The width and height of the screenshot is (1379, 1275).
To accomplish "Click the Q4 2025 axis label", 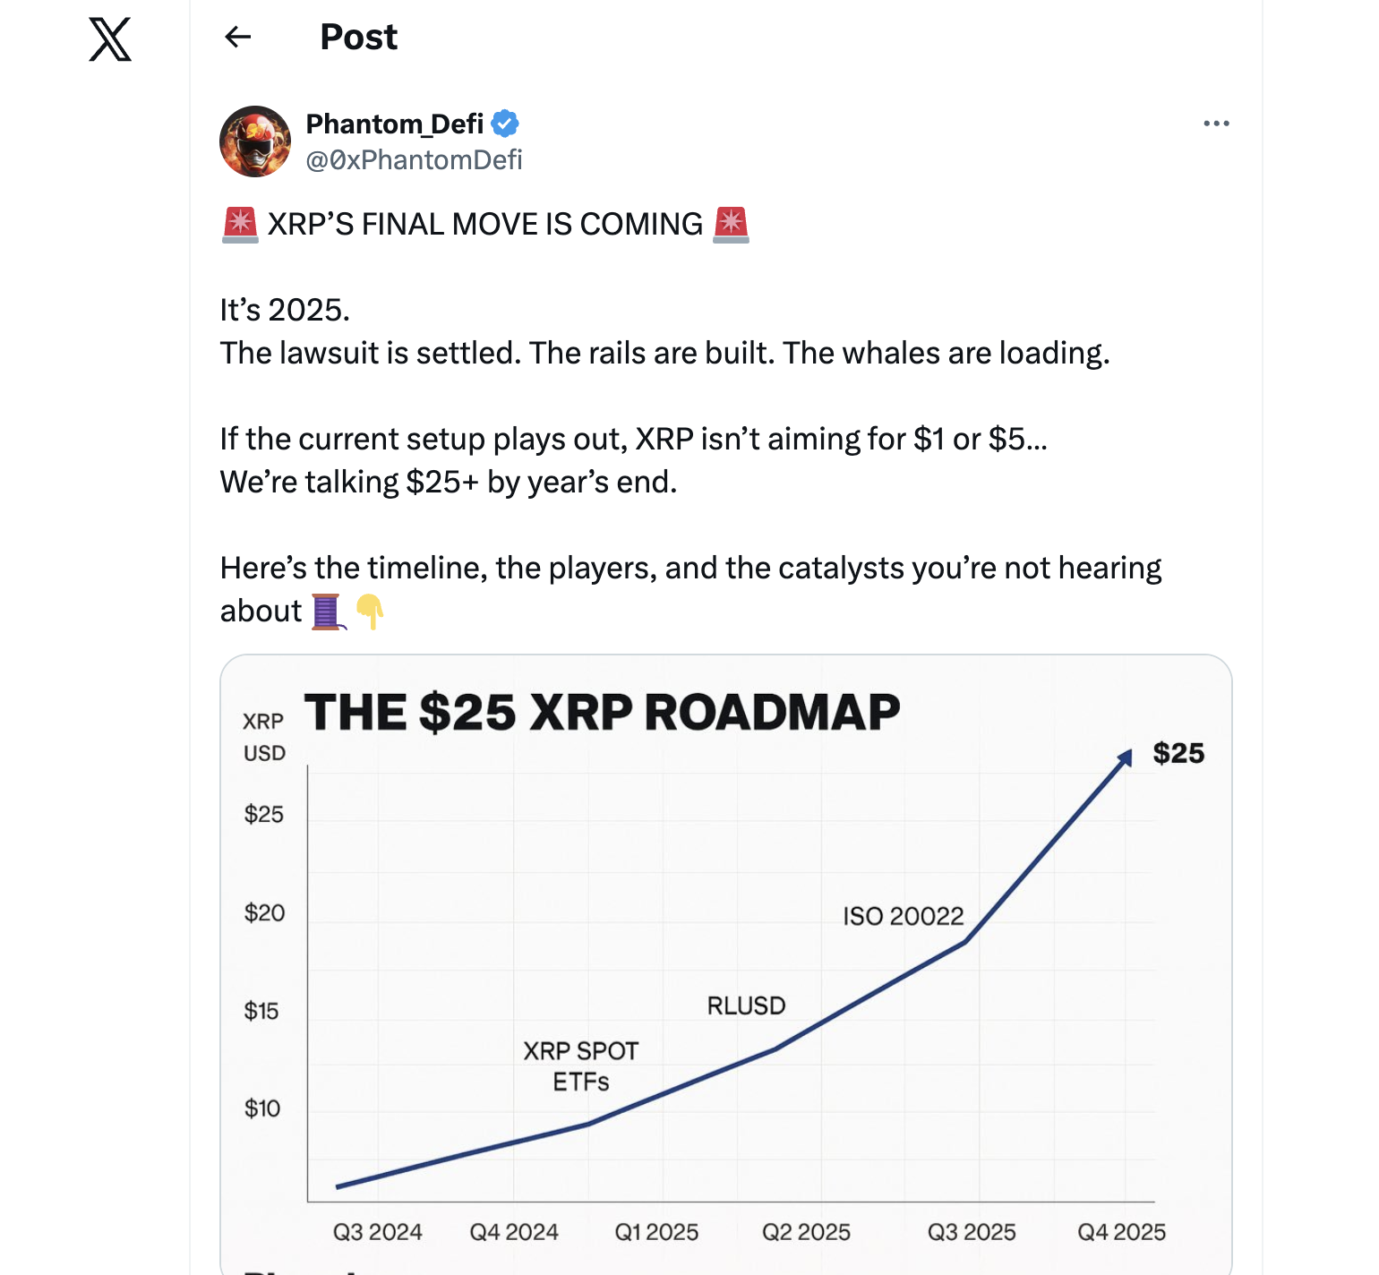I will click(1121, 1232).
